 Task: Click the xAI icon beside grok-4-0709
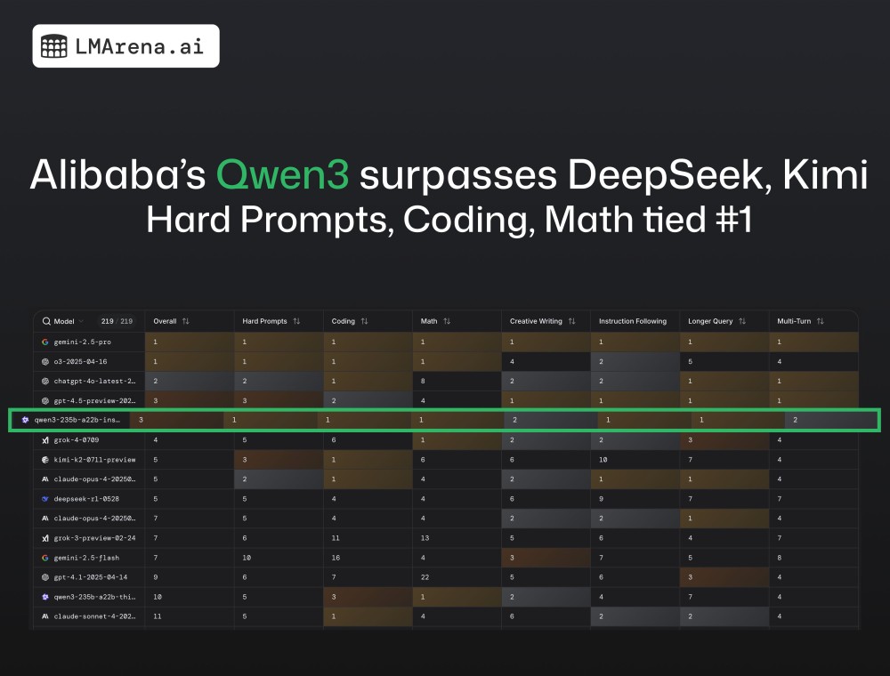[44, 439]
